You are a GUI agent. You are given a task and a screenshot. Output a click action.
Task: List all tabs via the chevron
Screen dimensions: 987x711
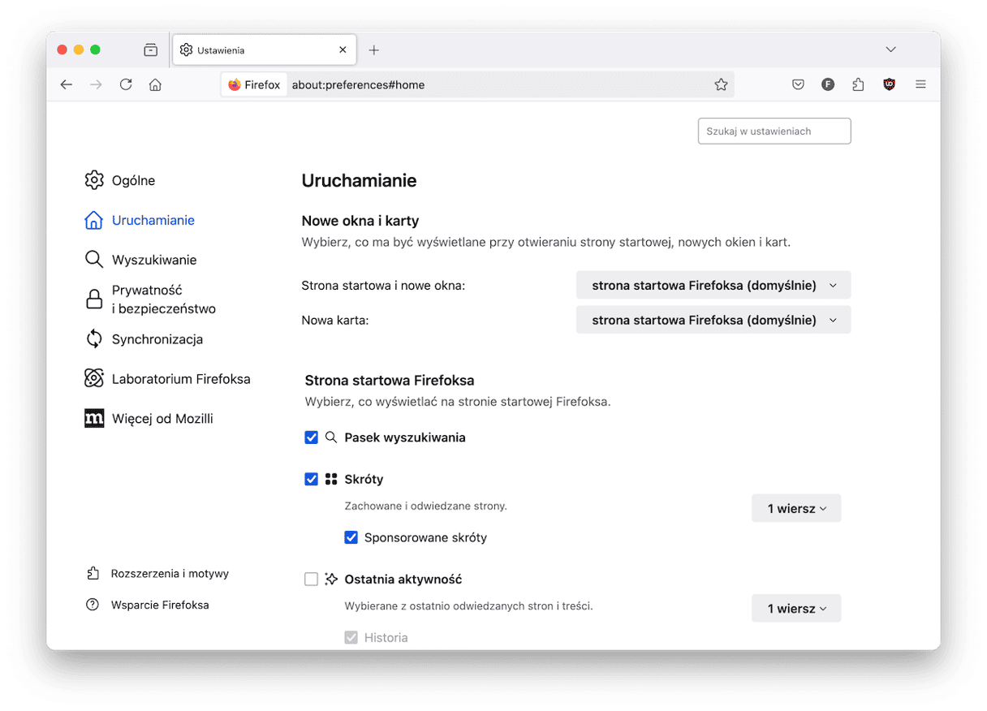(x=890, y=50)
